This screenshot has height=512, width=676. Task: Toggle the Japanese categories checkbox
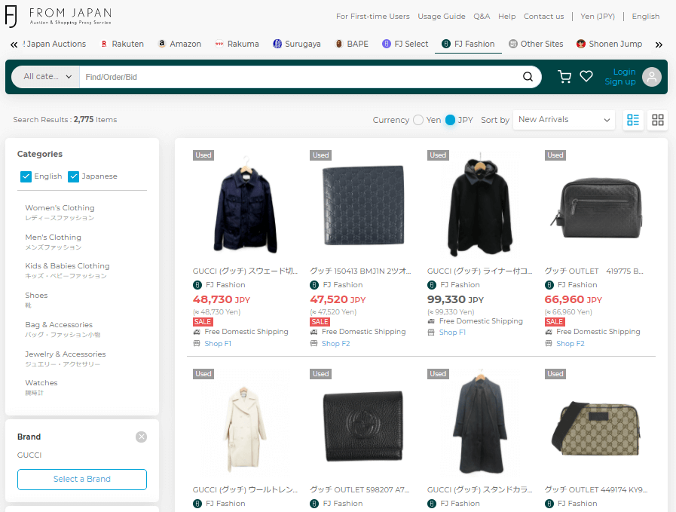point(73,176)
